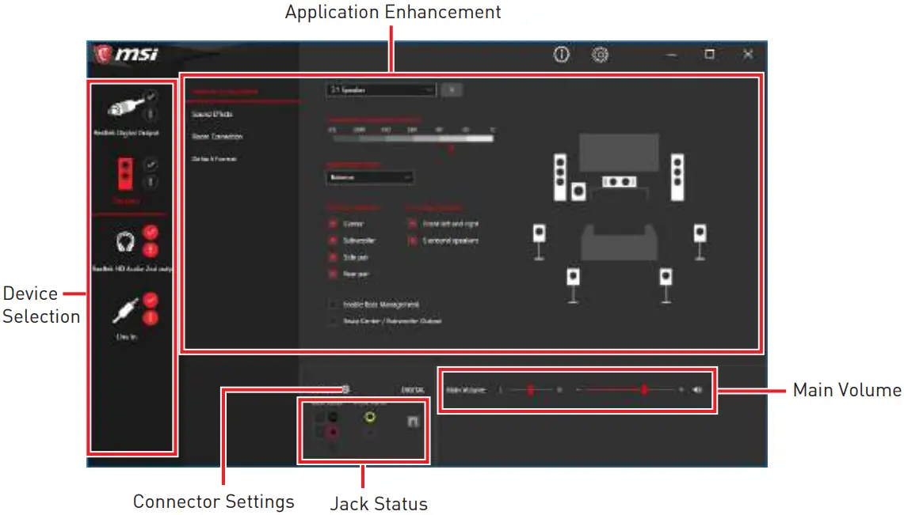This screenshot has height=515, width=904.
Task: Click the green audio jack
Action: click(x=370, y=417)
